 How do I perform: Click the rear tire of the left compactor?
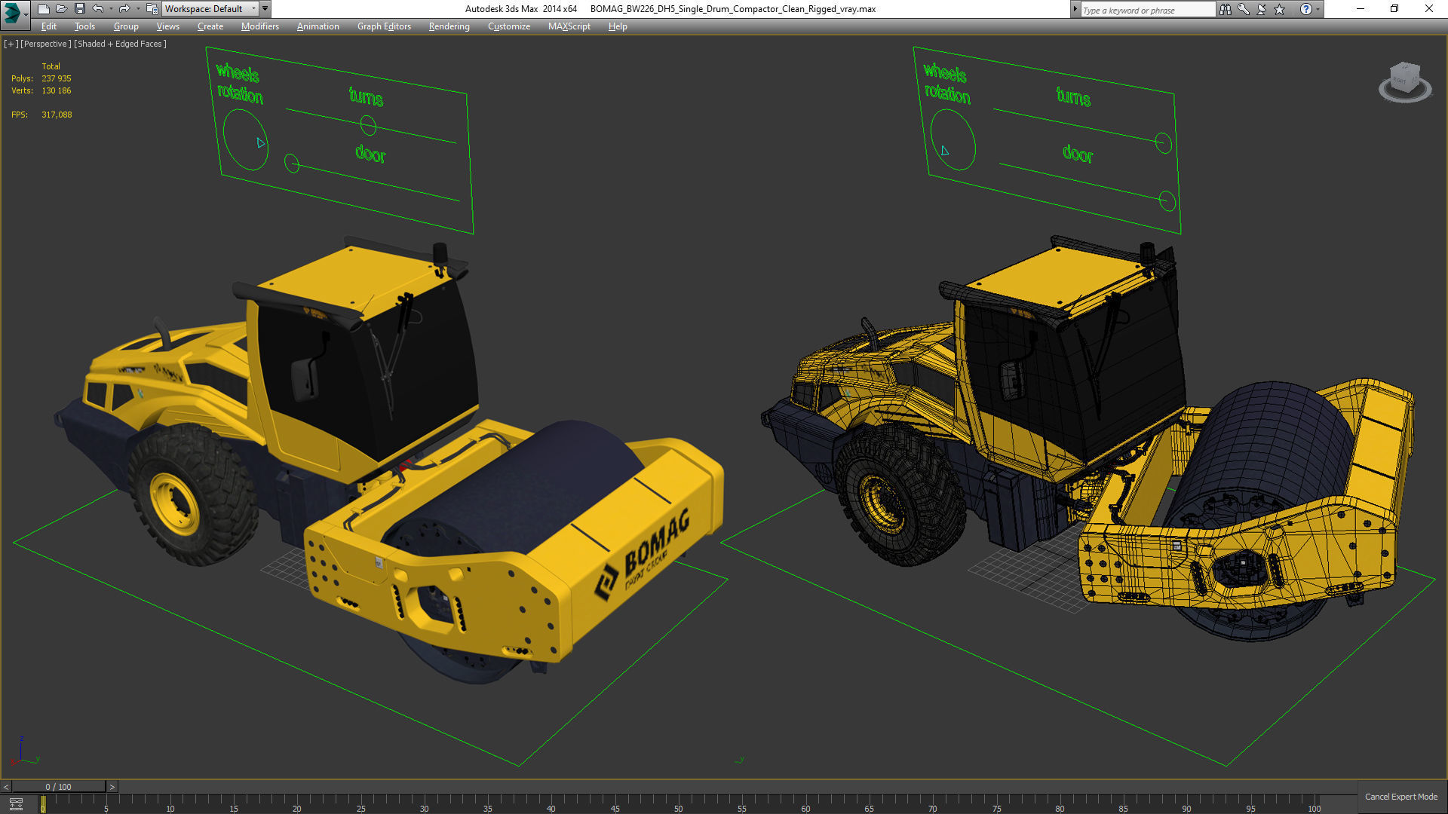192,494
